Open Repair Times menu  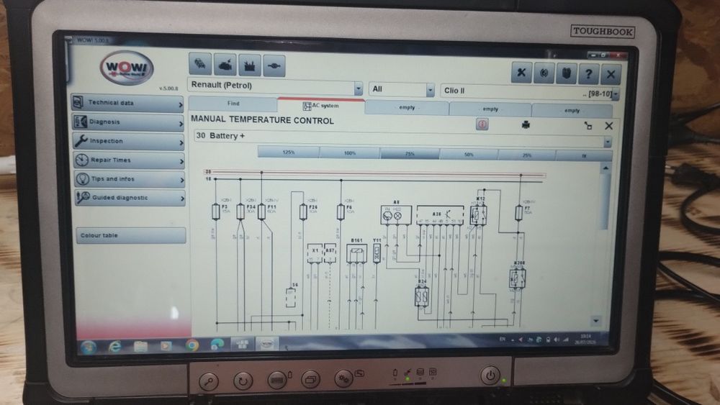tap(129, 160)
